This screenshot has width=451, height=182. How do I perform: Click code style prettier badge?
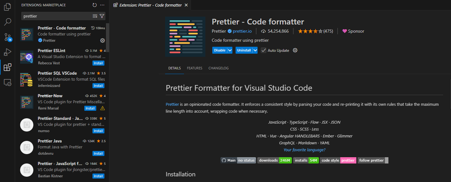tap(338, 160)
